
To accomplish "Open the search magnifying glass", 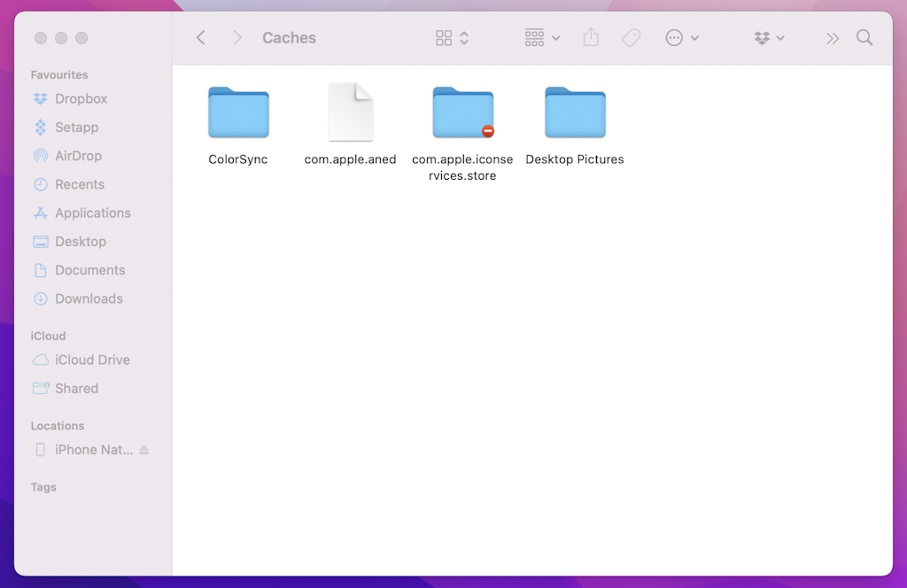I will click(864, 38).
